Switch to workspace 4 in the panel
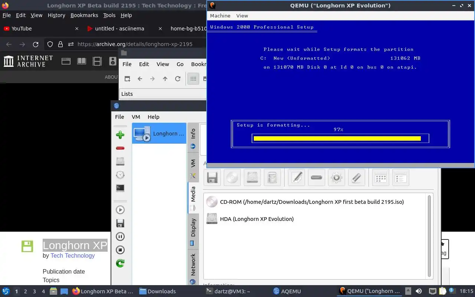Viewport: 475px width, 297px height. coord(43,291)
